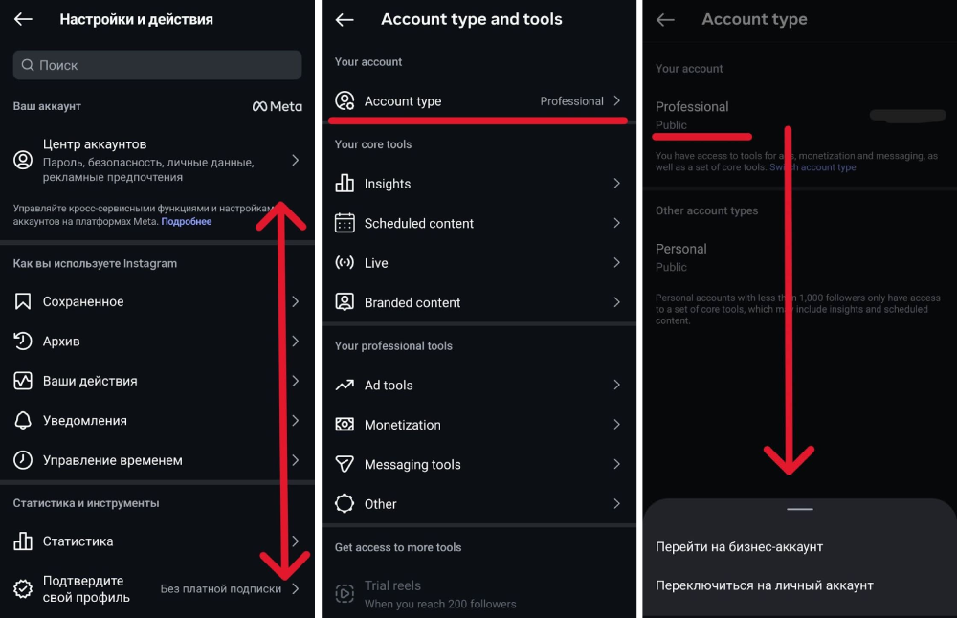Open Сохраненное menu item
Screen dimensions: 957x618
(83, 301)
